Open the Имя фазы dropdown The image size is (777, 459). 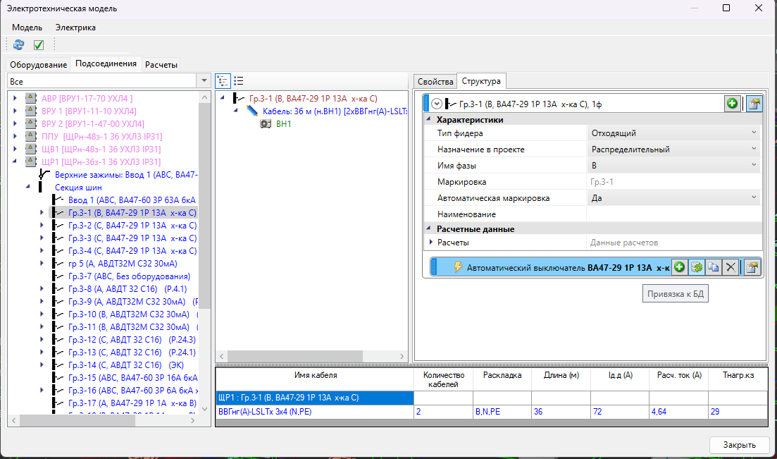click(754, 166)
